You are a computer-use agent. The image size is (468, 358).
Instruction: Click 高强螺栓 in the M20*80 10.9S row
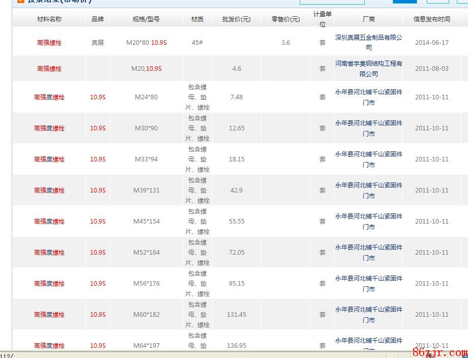click(49, 43)
